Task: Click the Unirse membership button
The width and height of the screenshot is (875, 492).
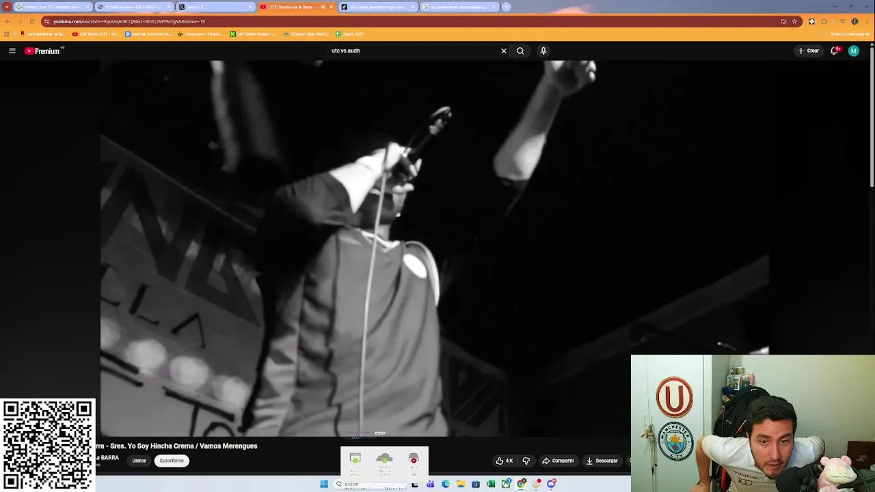Action: pos(139,461)
